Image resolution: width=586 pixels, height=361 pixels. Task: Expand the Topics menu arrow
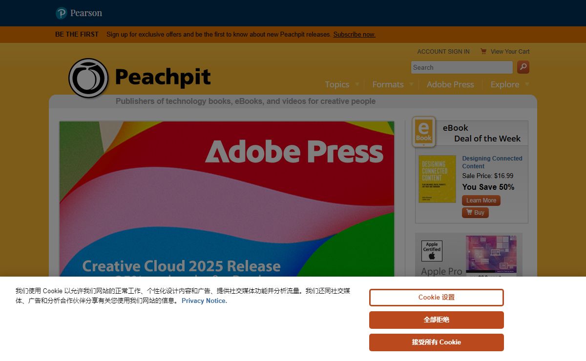pyautogui.click(x=357, y=84)
